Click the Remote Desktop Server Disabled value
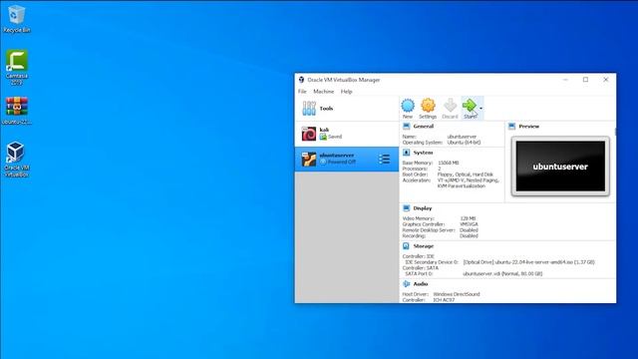The image size is (638, 359). tap(469, 230)
